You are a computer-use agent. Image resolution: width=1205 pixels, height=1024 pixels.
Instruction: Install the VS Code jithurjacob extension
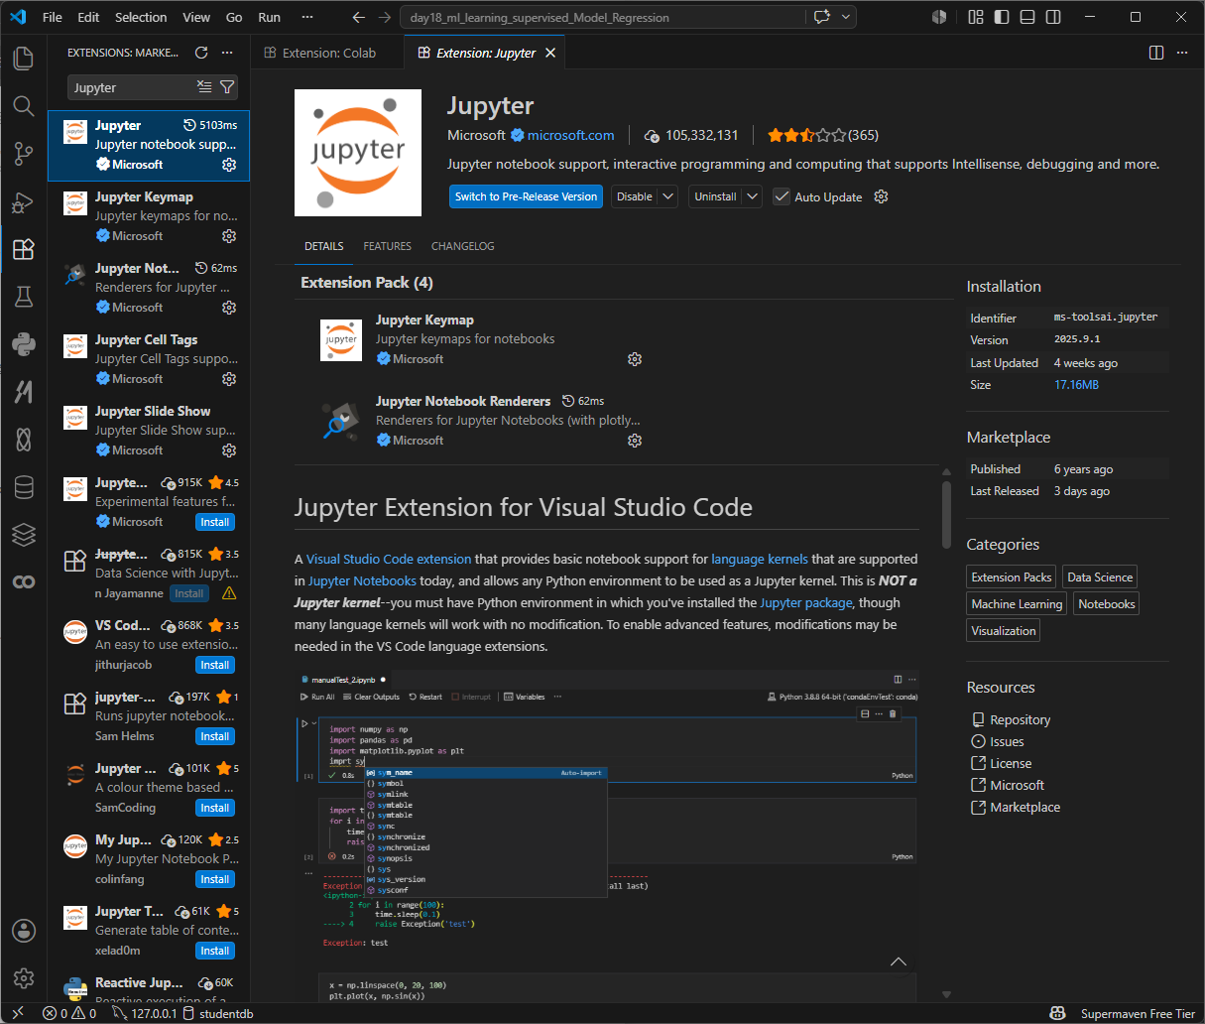coord(215,665)
